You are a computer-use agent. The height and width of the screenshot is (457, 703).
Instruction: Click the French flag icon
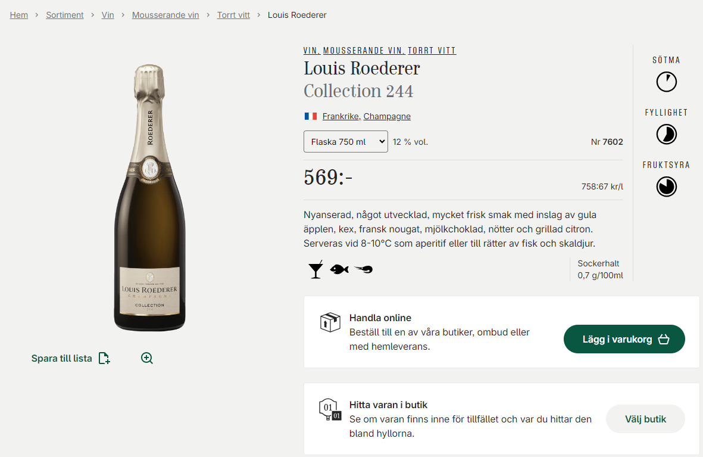[310, 116]
